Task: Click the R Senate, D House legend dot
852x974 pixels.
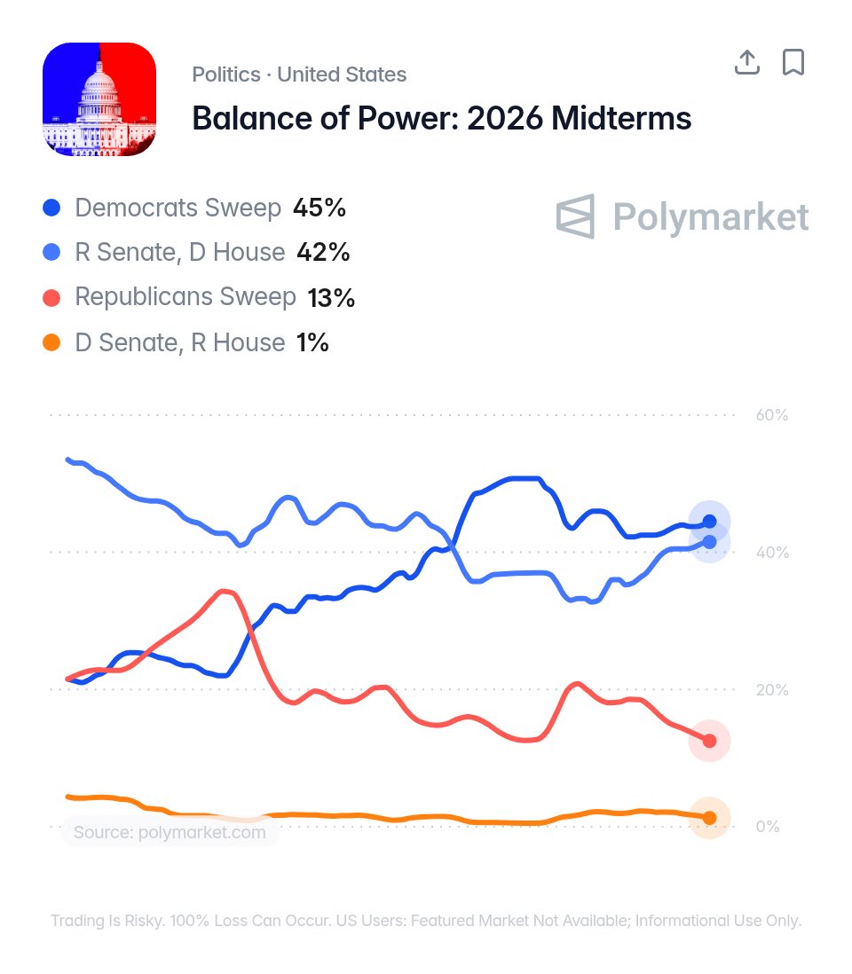Action: pyautogui.click(x=51, y=252)
